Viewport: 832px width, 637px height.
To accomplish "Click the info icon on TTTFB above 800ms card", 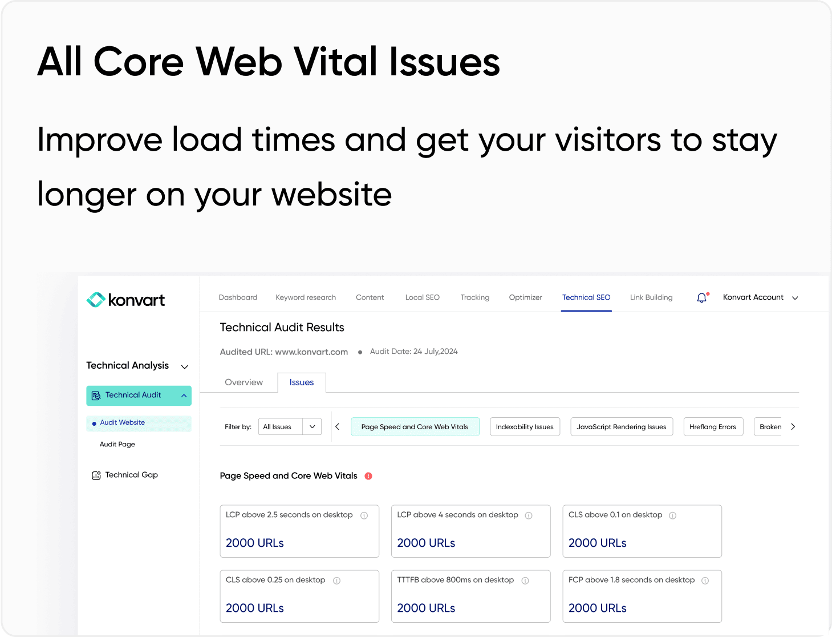I will [x=525, y=580].
